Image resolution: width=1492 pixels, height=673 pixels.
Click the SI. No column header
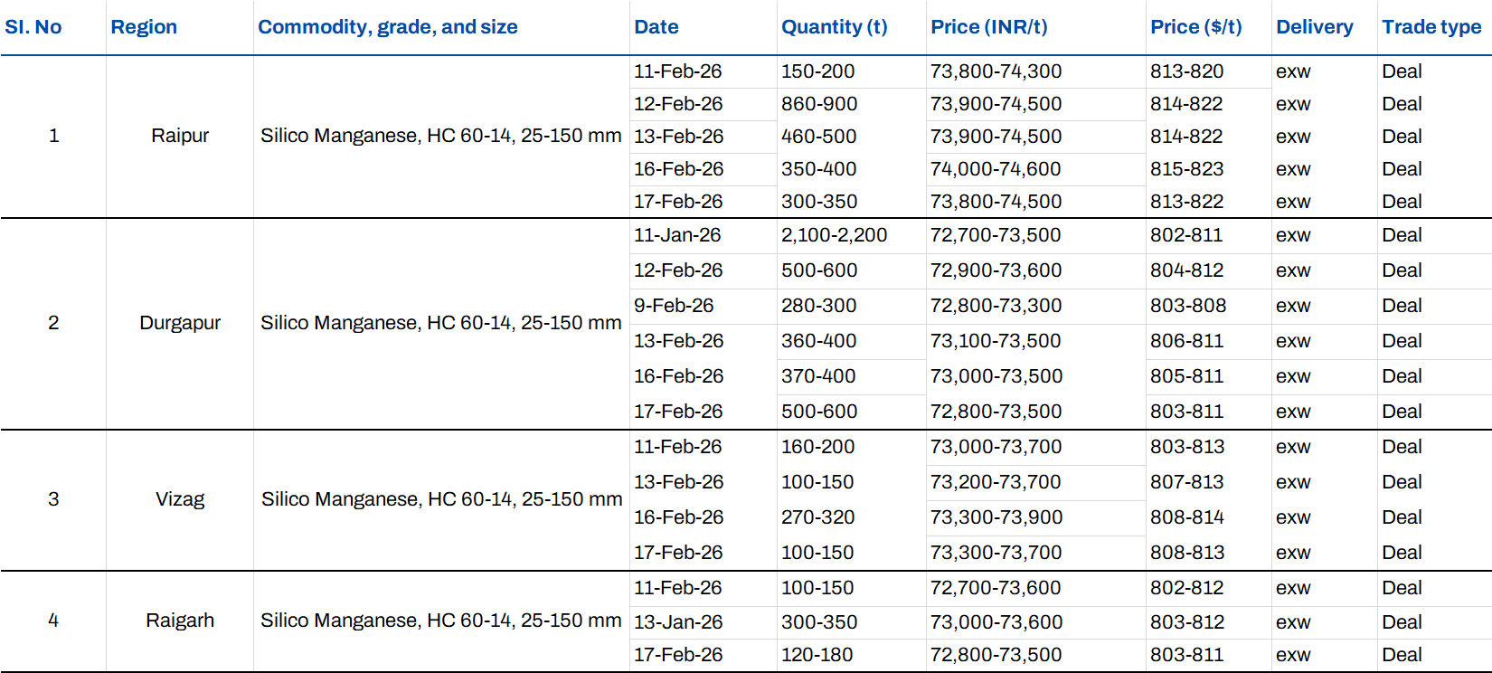(33, 27)
